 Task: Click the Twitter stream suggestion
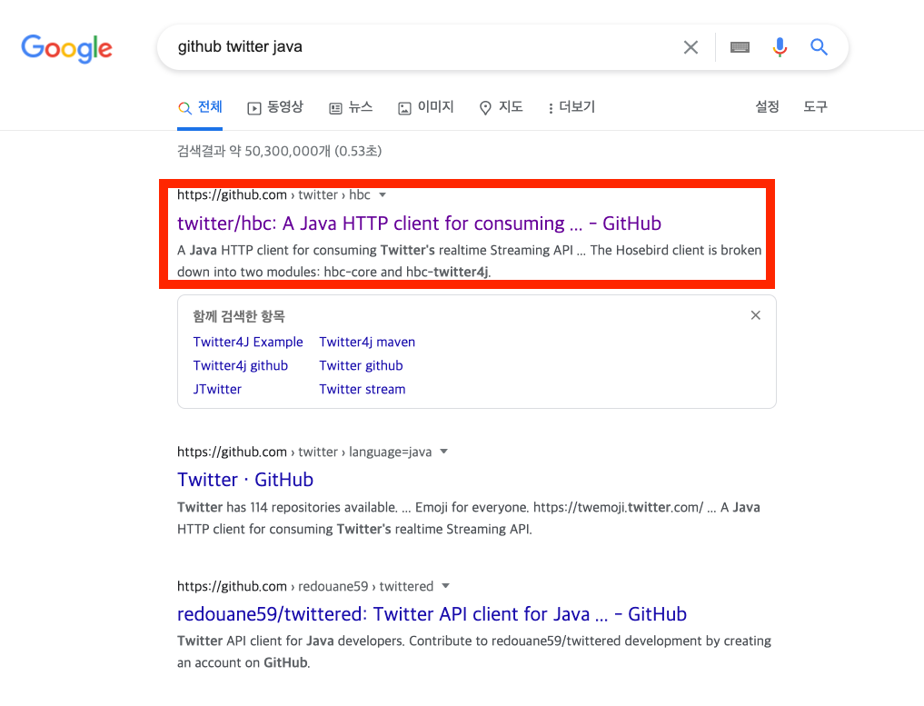tap(363, 389)
